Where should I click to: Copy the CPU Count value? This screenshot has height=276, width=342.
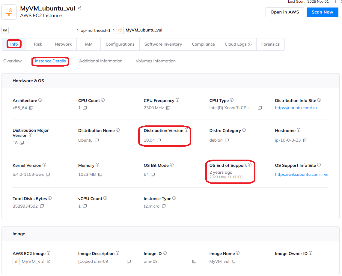(x=85, y=108)
